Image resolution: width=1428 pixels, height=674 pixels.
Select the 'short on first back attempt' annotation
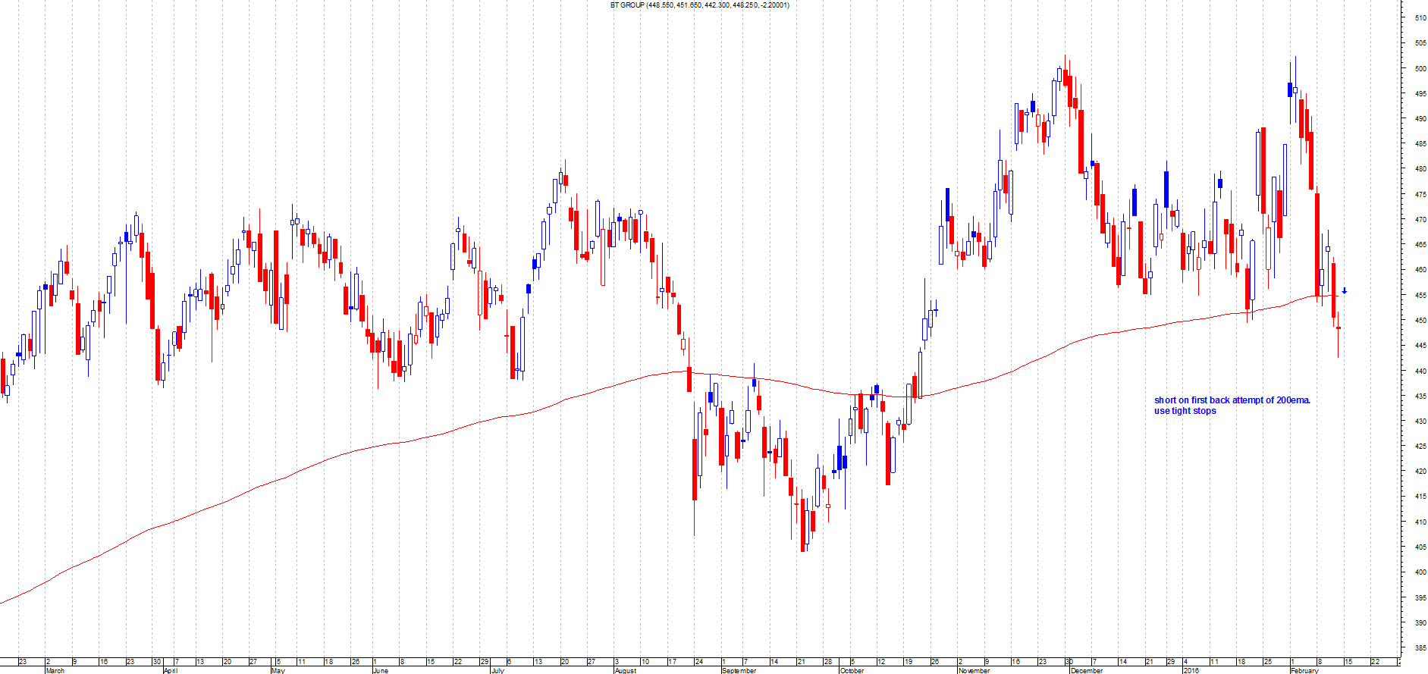(x=1232, y=400)
